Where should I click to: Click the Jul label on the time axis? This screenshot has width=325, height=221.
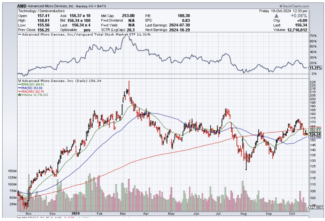click(x=218, y=214)
